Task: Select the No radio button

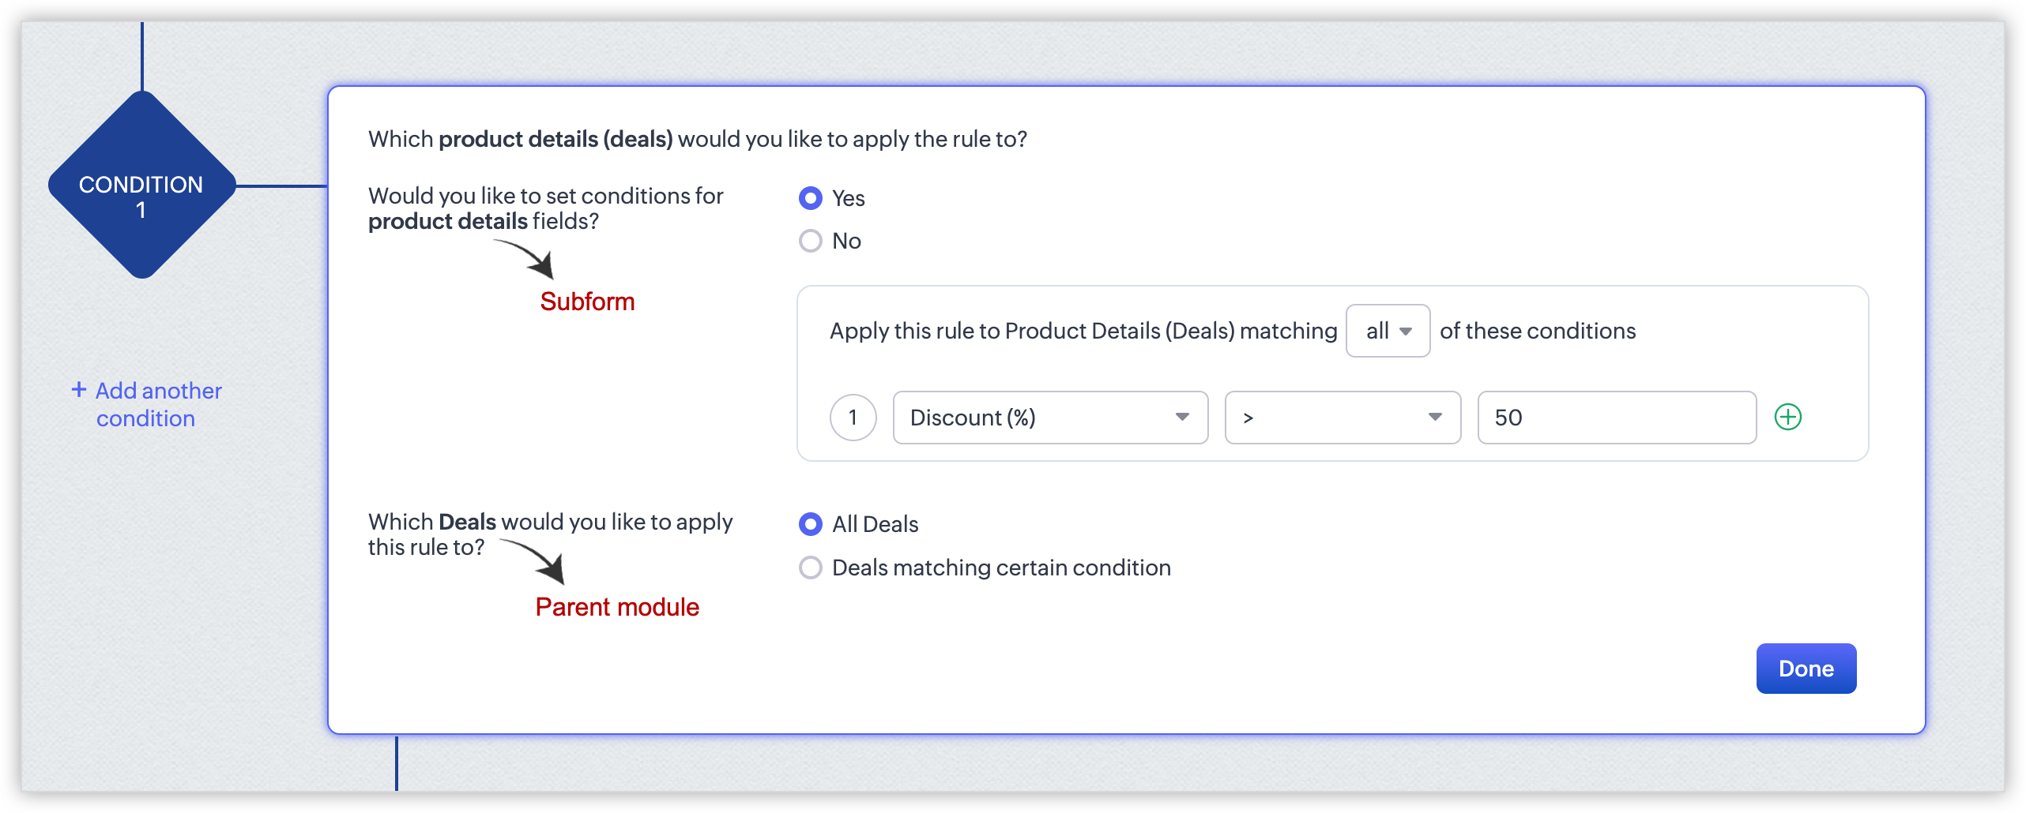Action: pyautogui.click(x=811, y=241)
